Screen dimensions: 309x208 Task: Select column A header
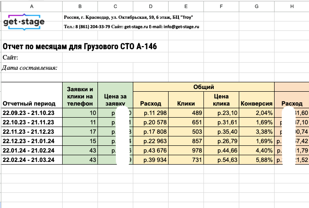click(x=32, y=6)
